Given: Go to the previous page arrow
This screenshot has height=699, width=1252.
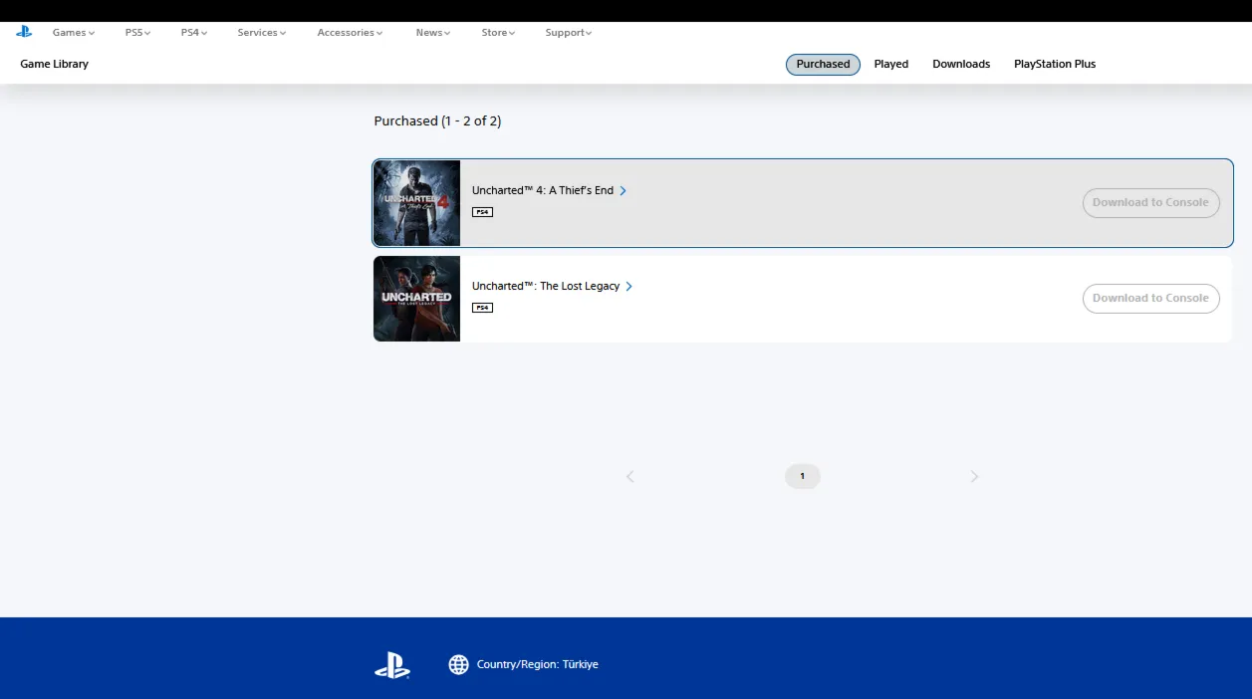Looking at the screenshot, I should coord(629,477).
